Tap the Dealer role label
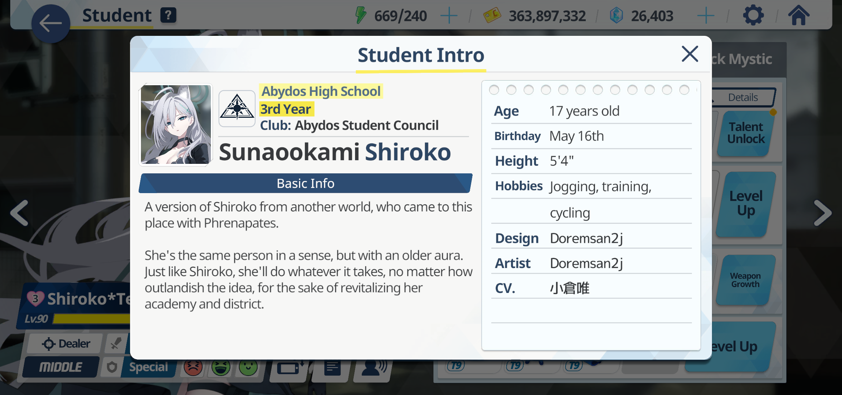This screenshot has height=395, width=842. tap(66, 344)
